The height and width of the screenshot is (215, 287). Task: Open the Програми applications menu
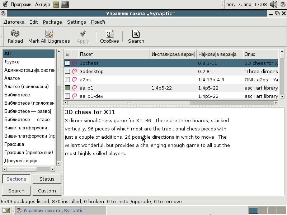(x=21, y=5)
